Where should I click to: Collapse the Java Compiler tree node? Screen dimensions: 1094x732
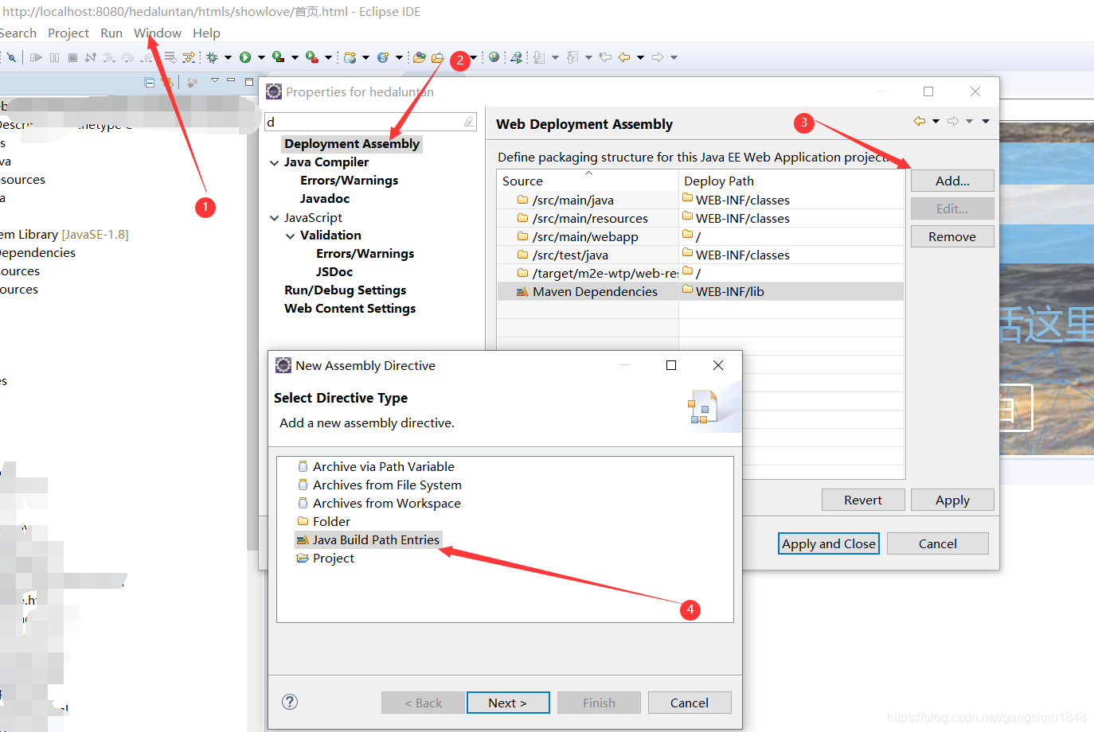275,162
